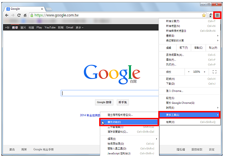Screen dimensions: 226x158
Task: Click inside the Google search box
Action: click(x=110, y=93)
